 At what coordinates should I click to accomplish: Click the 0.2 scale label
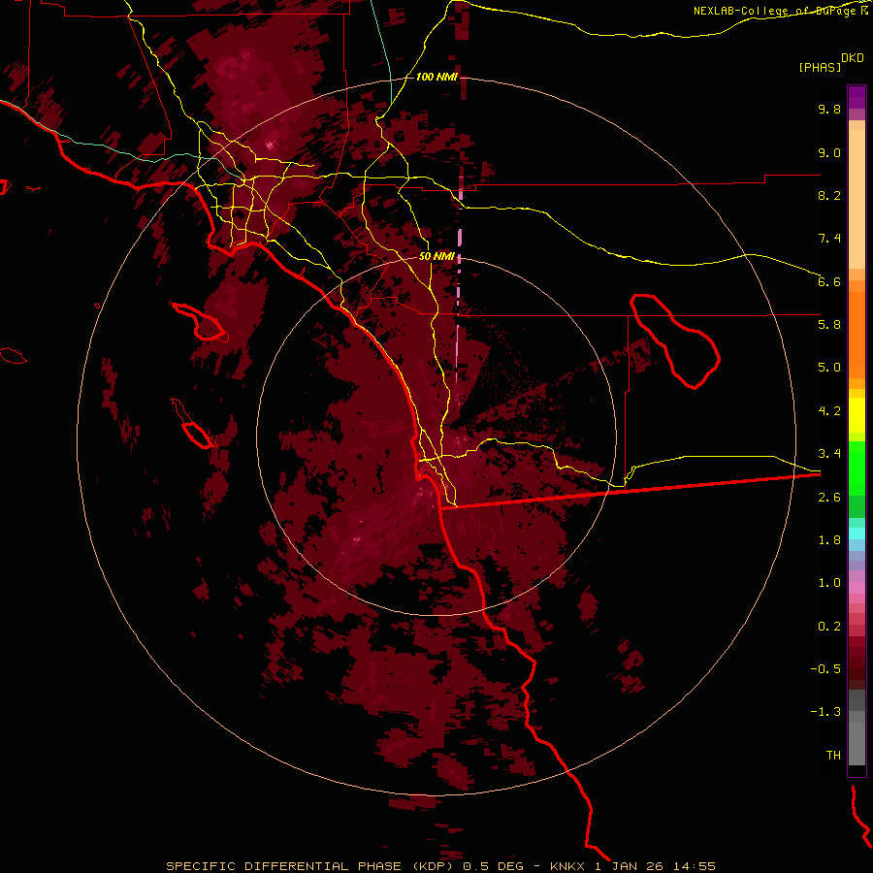click(x=829, y=627)
